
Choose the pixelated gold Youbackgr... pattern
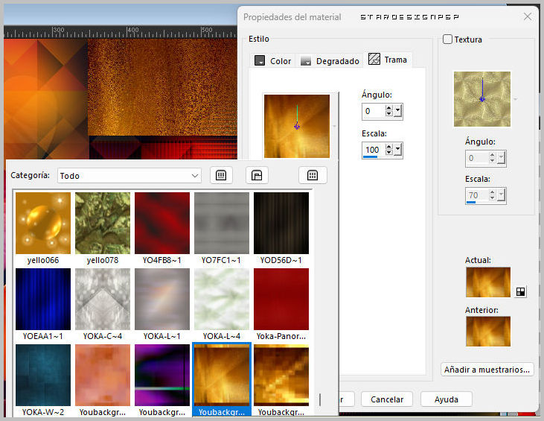tap(281, 375)
